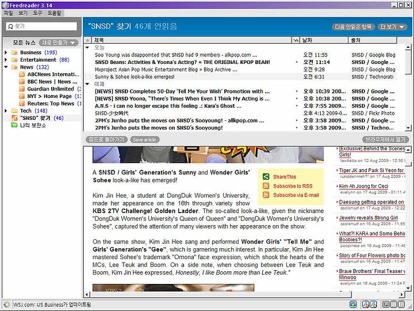Click the ShareThis link
This screenshot has width=414, height=311.
click(x=285, y=177)
